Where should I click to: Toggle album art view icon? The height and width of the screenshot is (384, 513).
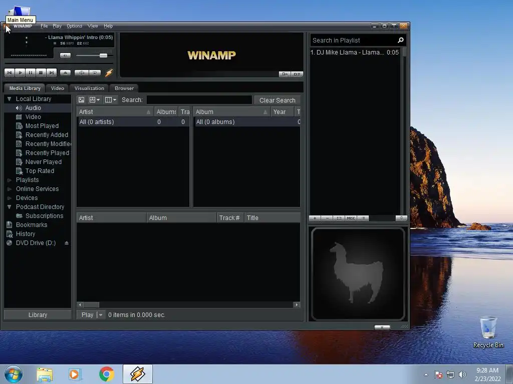82,100
